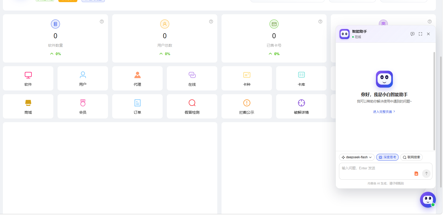
Task: Start a new chat in assistant header
Action: (412, 34)
